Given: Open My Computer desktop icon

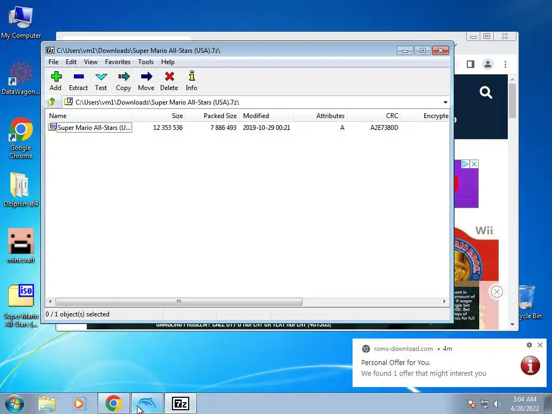Looking at the screenshot, I should tap(21, 22).
